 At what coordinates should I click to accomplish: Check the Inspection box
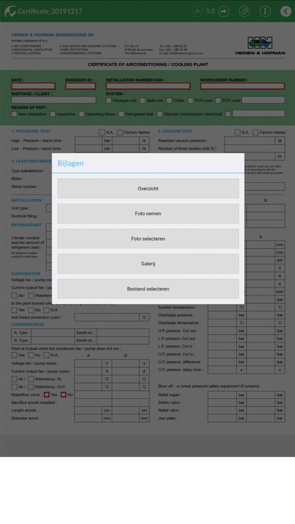pos(53,114)
